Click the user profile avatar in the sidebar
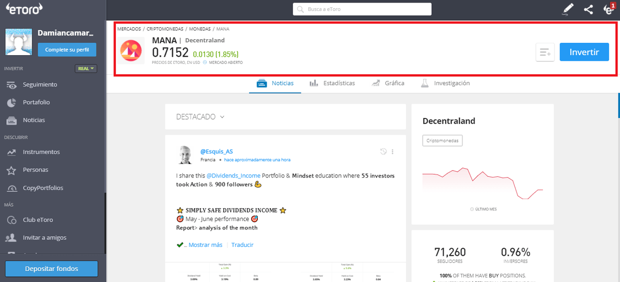This screenshot has width=620, height=282. click(x=19, y=41)
